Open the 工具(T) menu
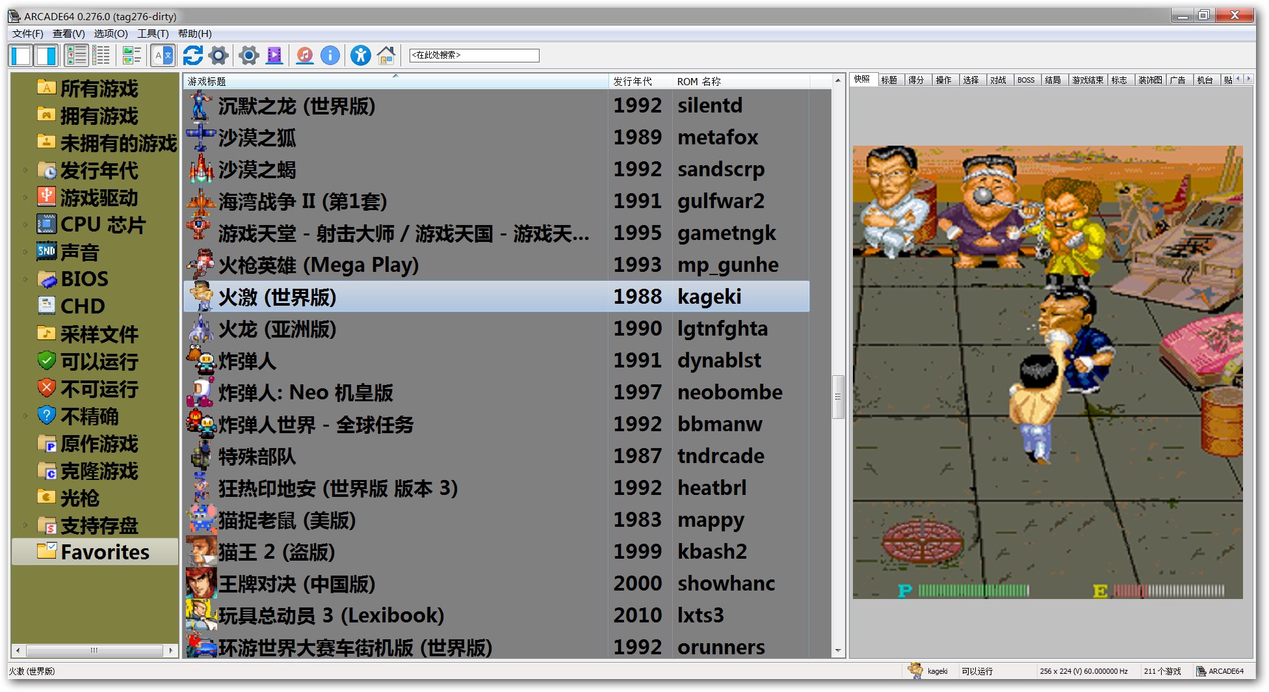The image size is (1269, 692). 153,34
